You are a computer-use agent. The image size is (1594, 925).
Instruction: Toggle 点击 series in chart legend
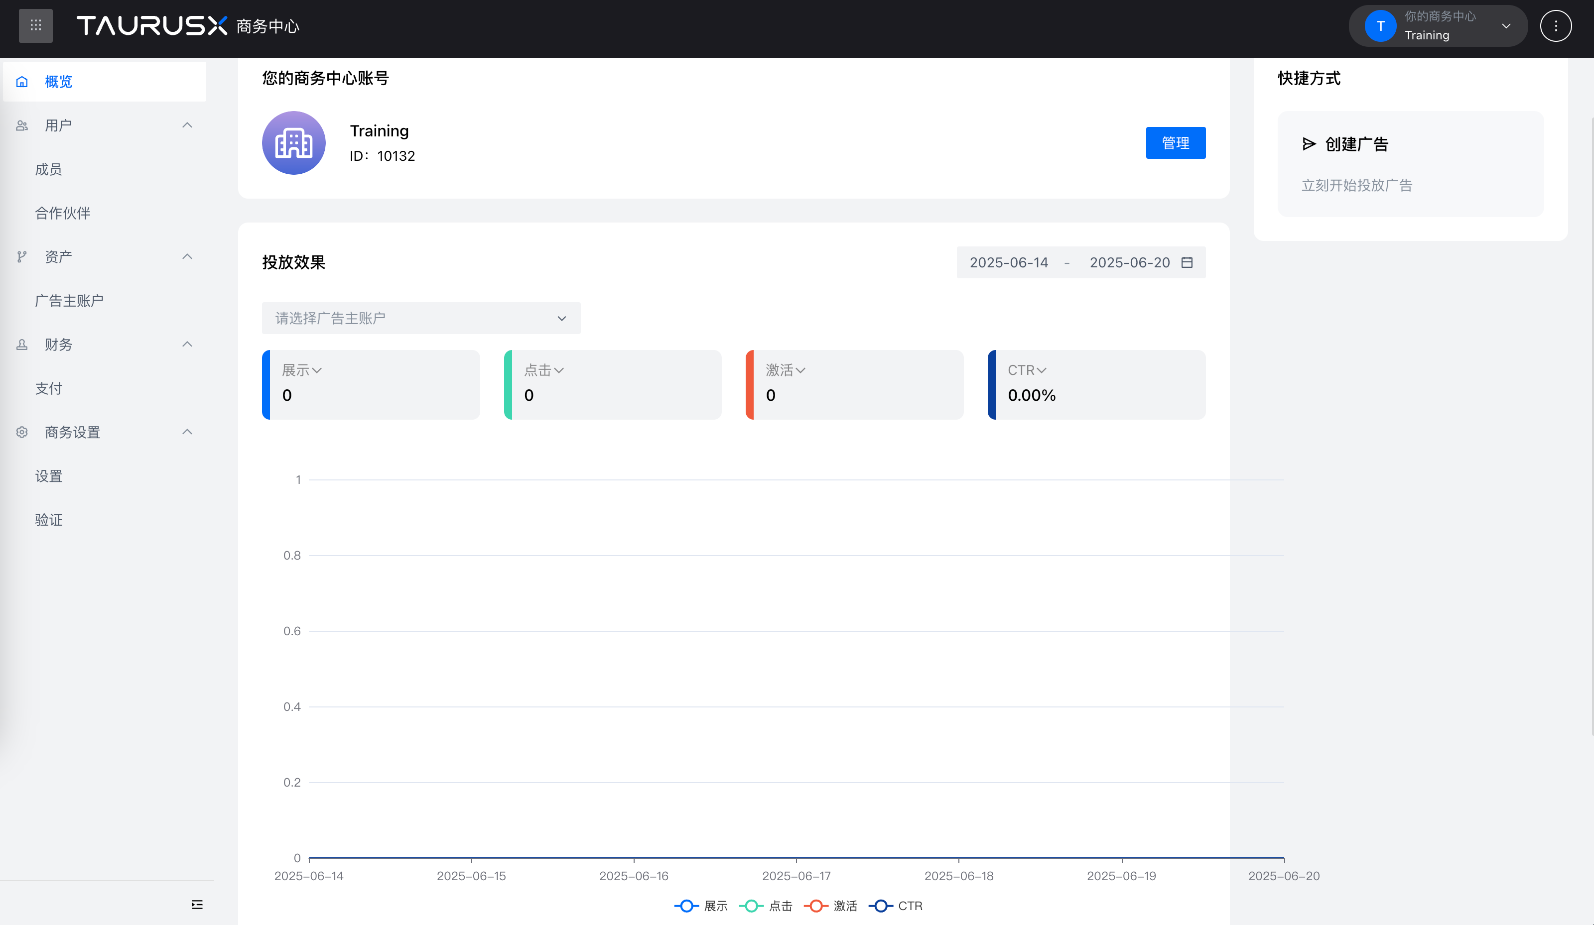coord(766,906)
